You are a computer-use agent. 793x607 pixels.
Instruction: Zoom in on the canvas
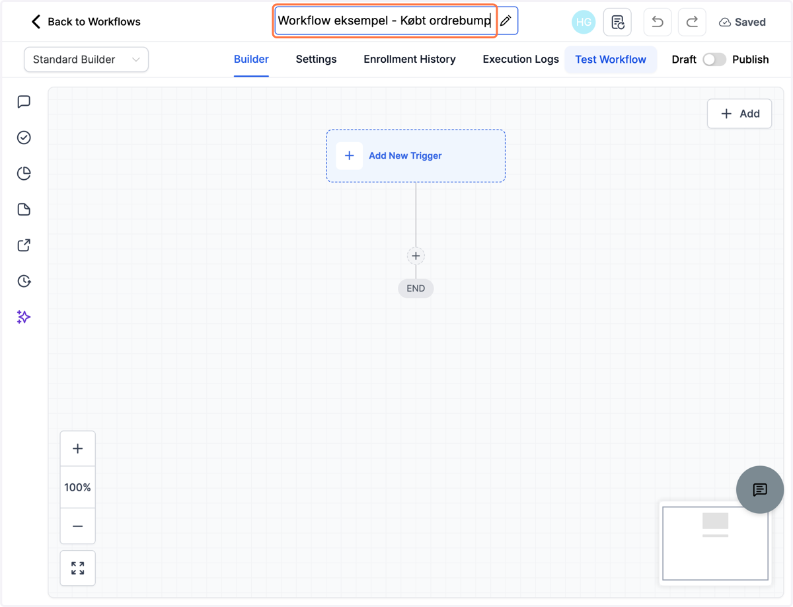[77, 449]
